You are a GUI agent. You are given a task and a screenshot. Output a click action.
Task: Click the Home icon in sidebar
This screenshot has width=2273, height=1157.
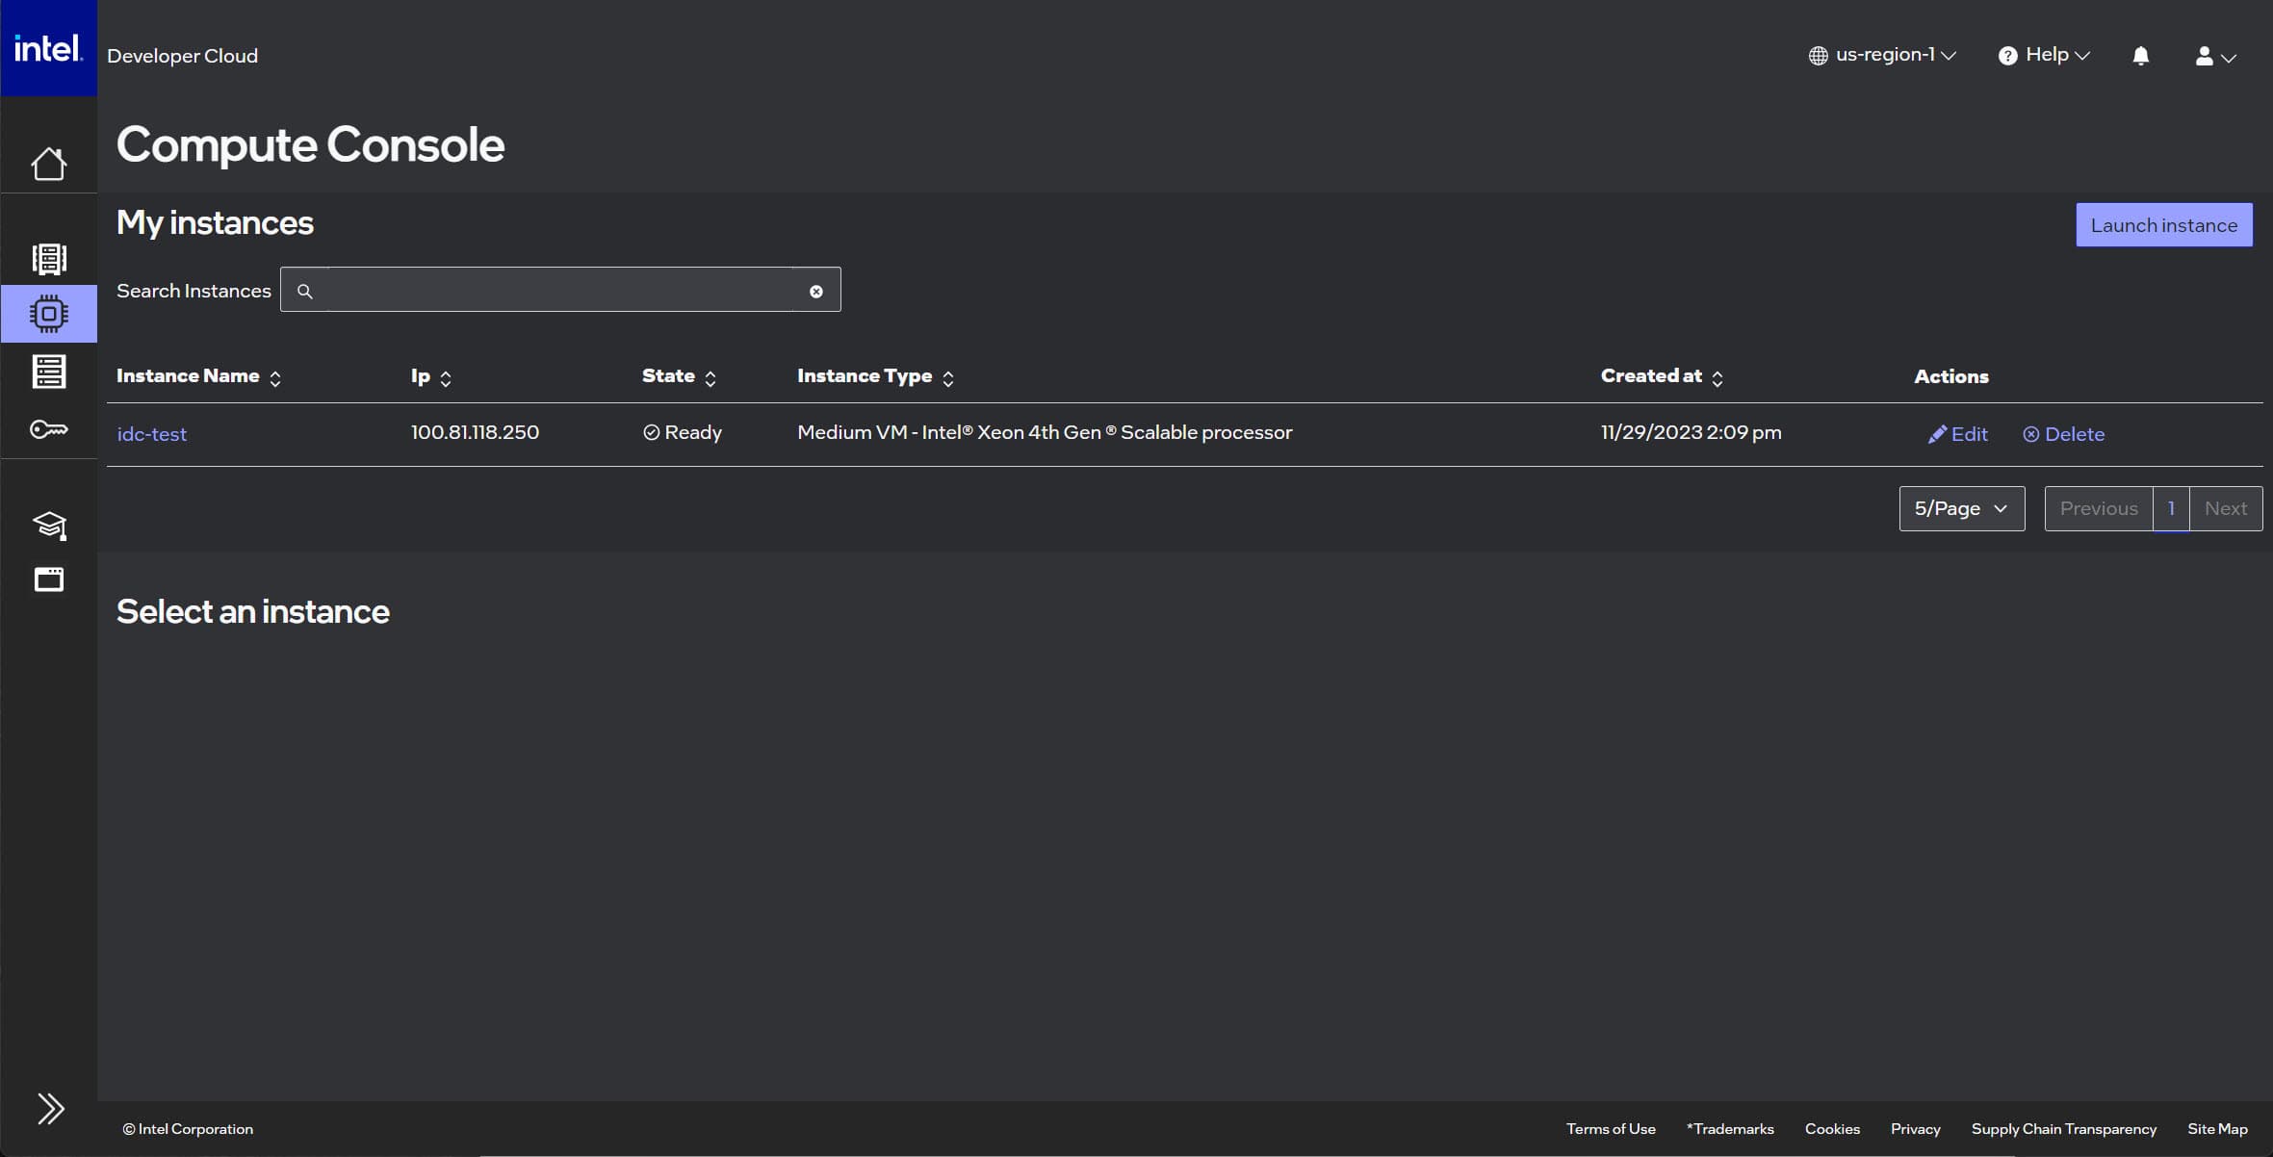pos(48,164)
